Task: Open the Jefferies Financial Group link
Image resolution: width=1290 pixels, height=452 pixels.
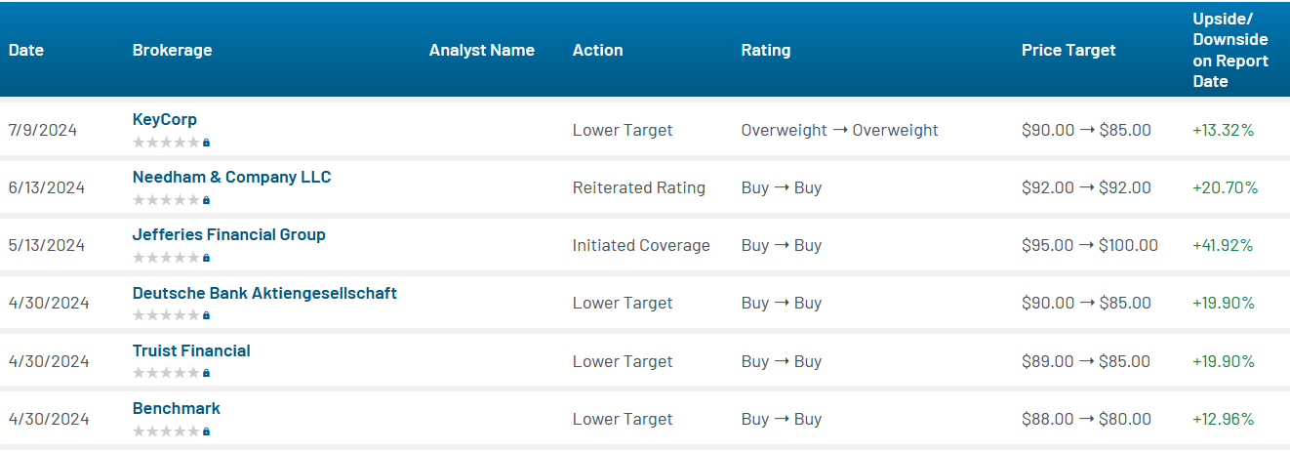Action: tap(229, 235)
